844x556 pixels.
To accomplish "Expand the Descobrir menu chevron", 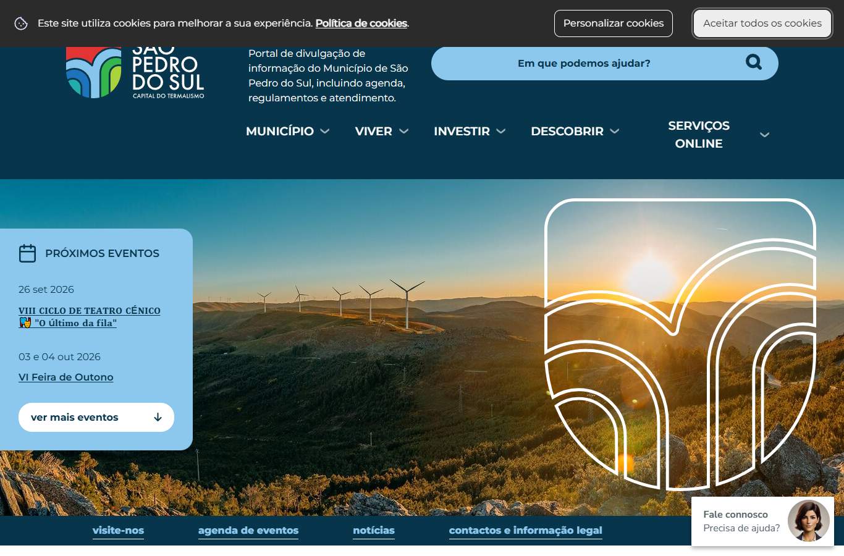I will click(615, 131).
